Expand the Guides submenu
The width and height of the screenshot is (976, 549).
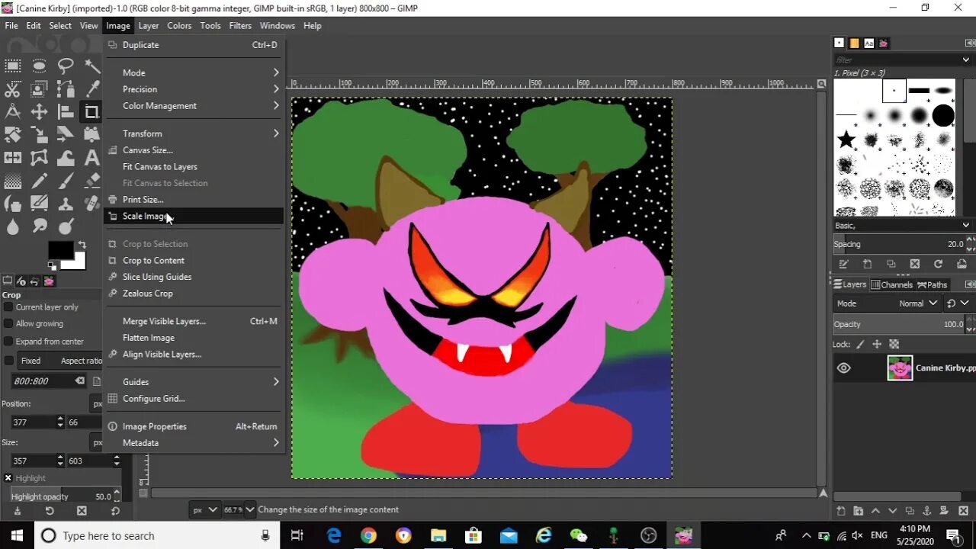[194, 382]
